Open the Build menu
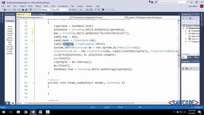This screenshot has width=204, height=115. click(x=30, y=6)
